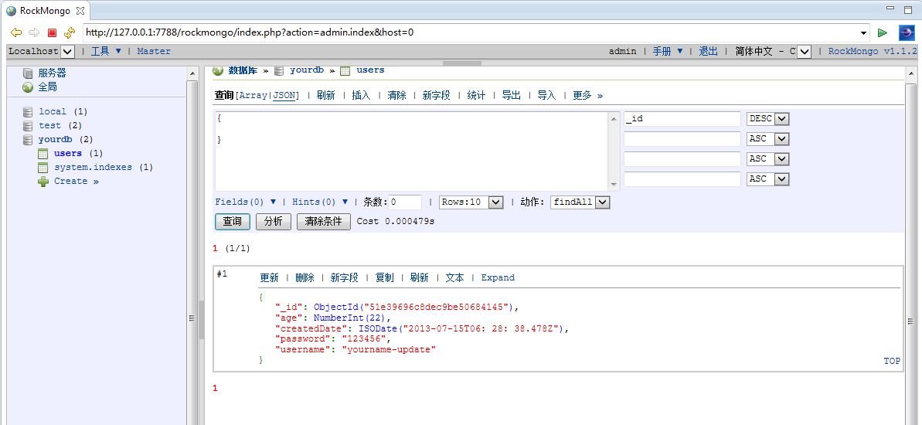Open the findAll action dropdown
922x425 pixels.
click(x=580, y=202)
